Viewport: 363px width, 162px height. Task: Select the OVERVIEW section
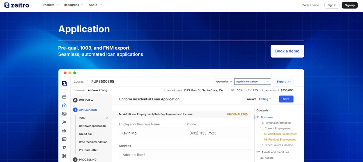pyautogui.click(x=86, y=100)
